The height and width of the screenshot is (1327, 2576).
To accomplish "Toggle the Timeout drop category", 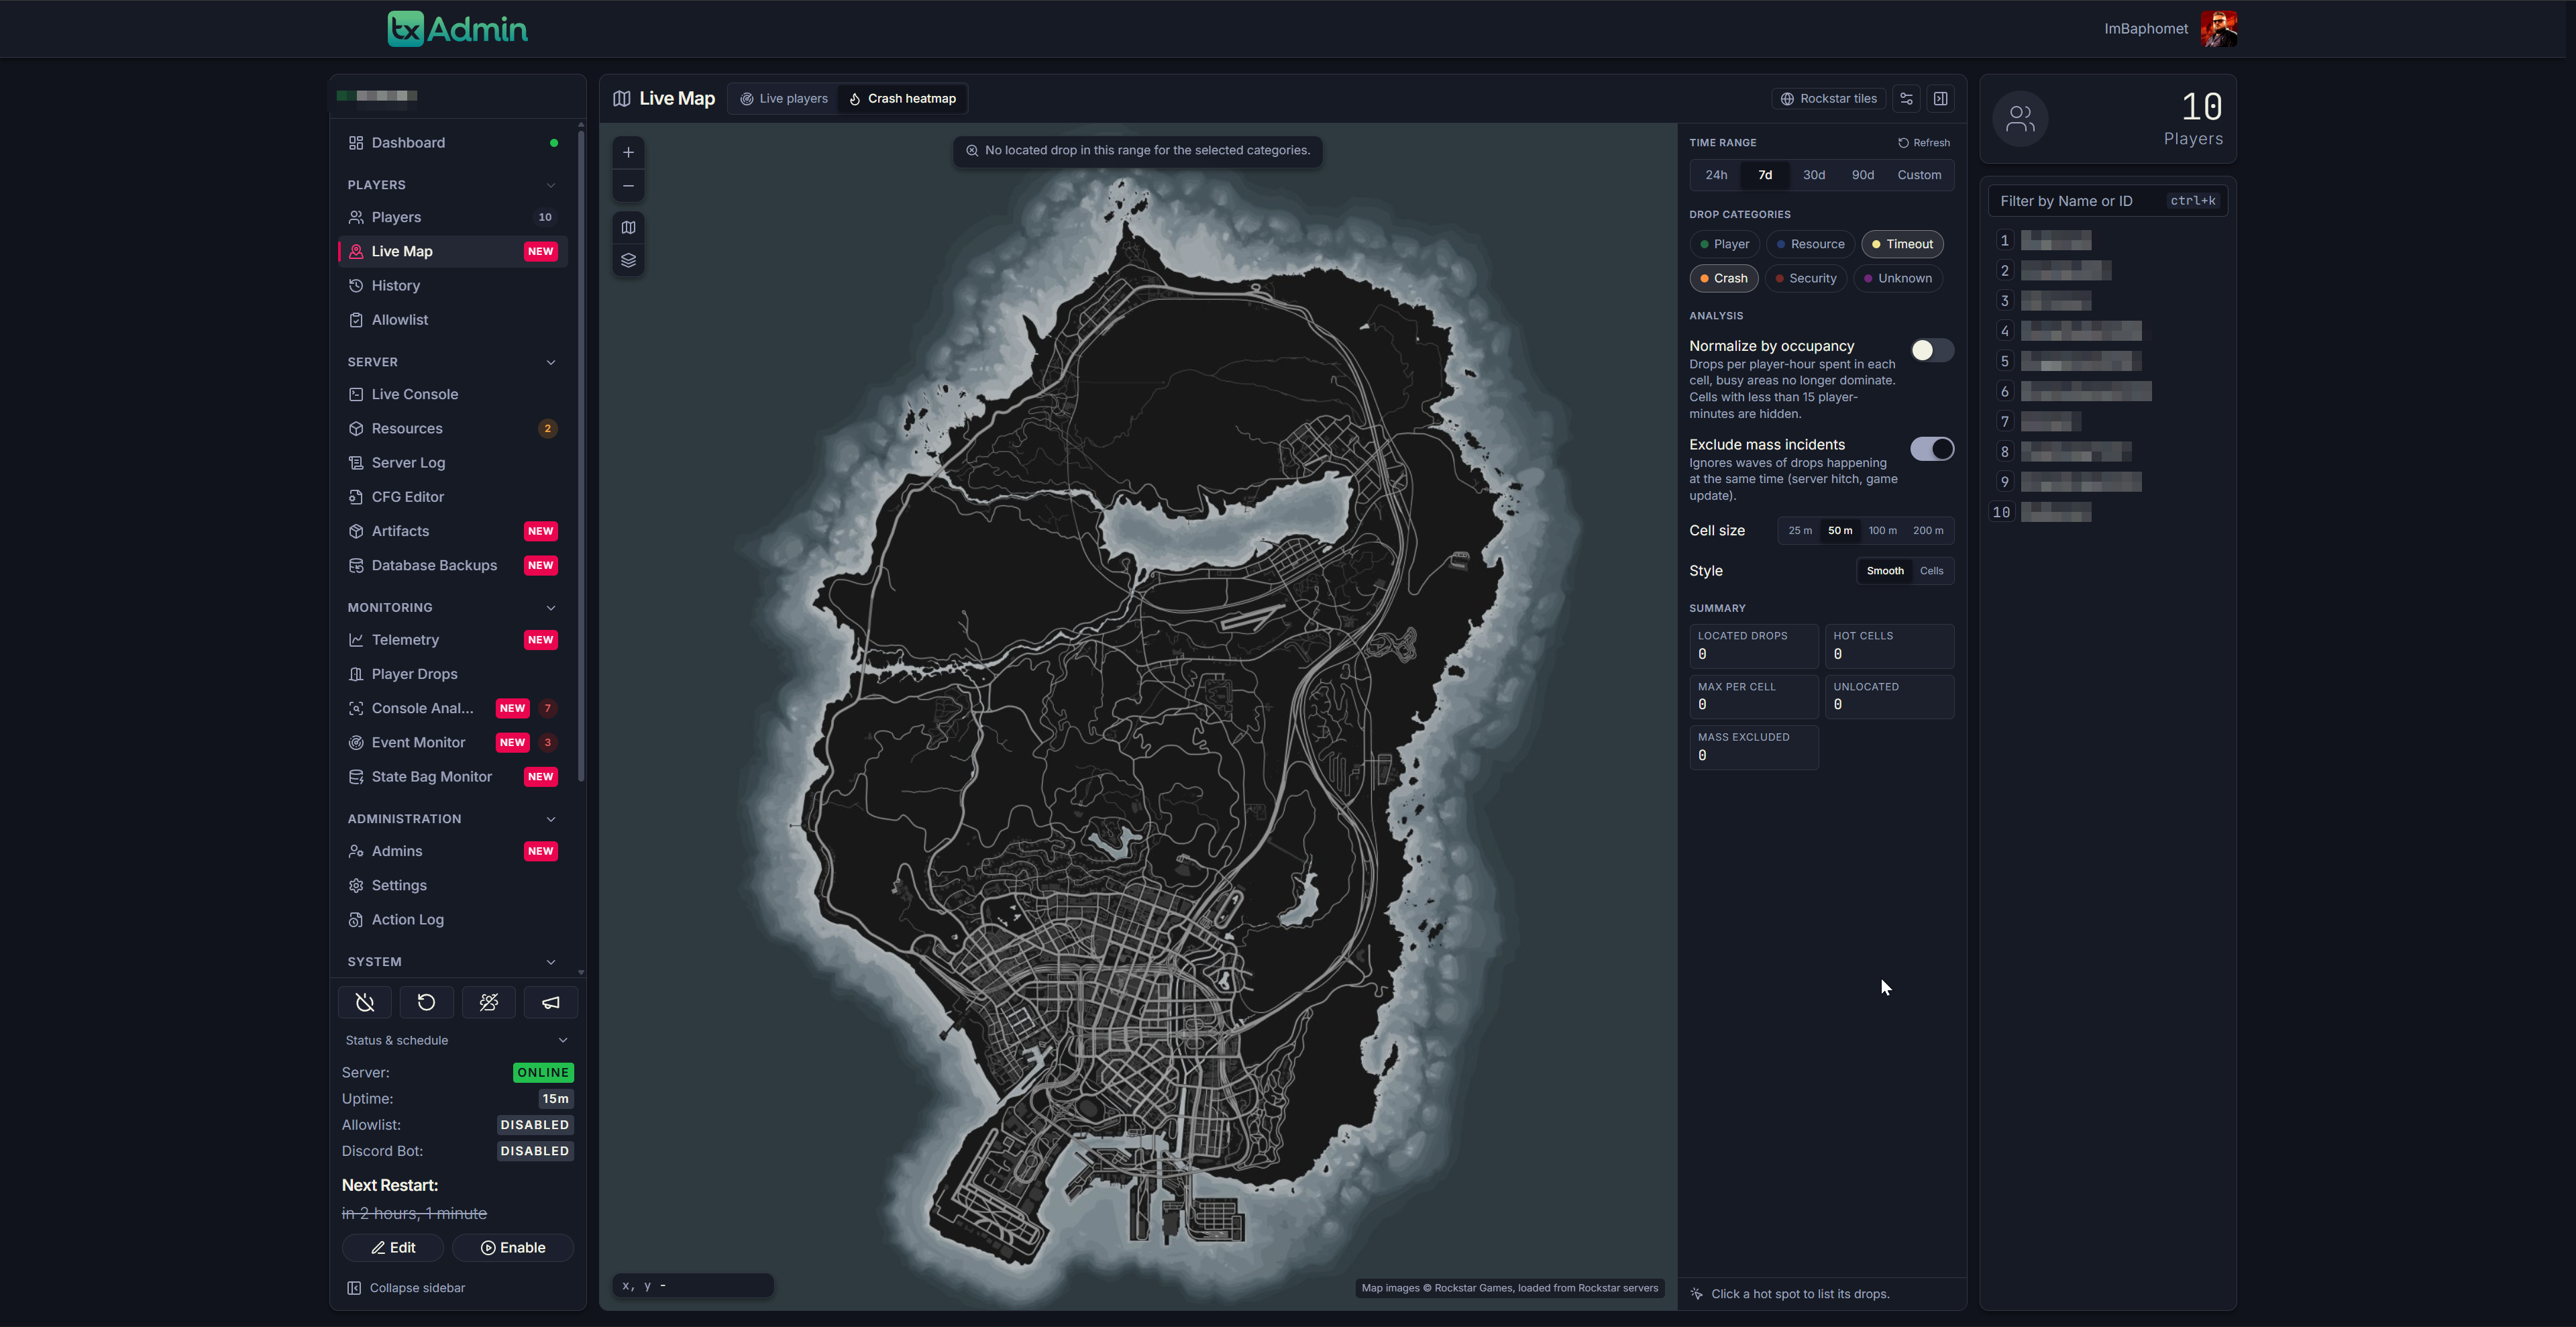I will (x=1902, y=244).
